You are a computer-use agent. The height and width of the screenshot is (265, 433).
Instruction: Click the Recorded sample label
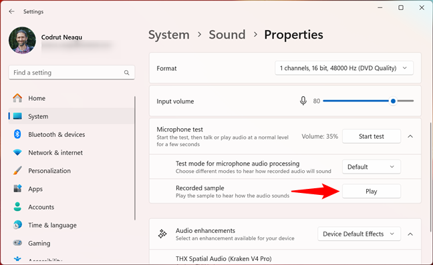200,188
